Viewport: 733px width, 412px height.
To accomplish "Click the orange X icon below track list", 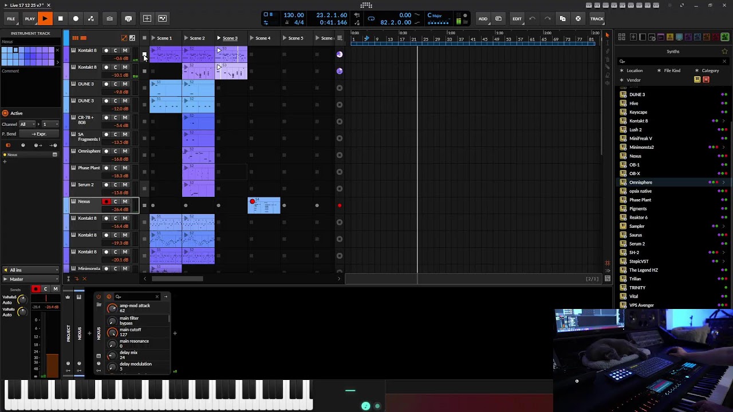I will 84,279.
